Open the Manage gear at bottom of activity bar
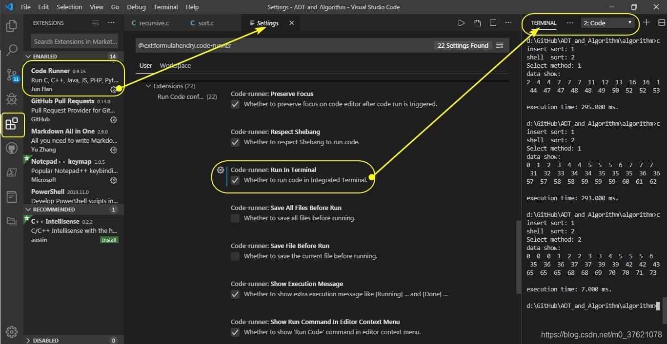Viewport: 667px width, 344px height. (x=12, y=332)
